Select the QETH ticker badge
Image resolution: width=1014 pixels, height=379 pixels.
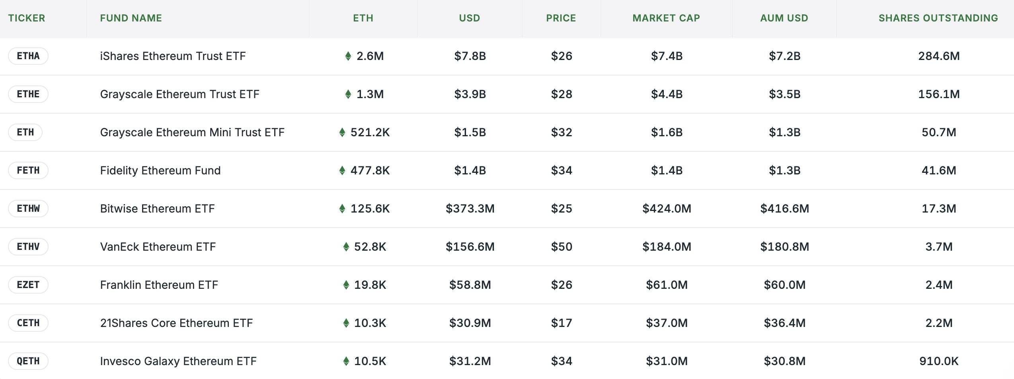click(28, 361)
